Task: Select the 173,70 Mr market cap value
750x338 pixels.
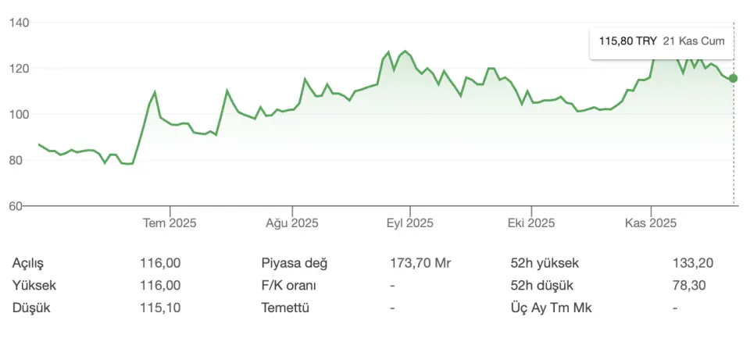Action: tap(420, 264)
